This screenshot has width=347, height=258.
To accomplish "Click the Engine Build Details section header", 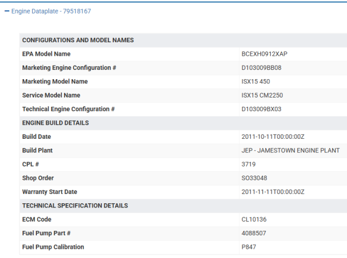I will [55, 123].
